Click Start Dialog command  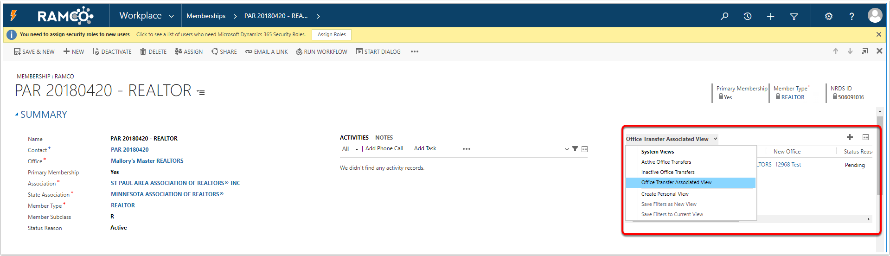pyautogui.click(x=378, y=51)
